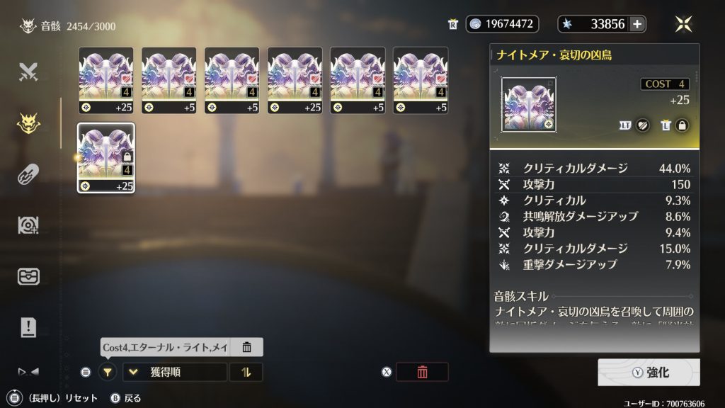The height and width of the screenshot is (408, 725).
Task: Expand the collapsed sidebar arrows at bottom left
Action: click(x=28, y=371)
